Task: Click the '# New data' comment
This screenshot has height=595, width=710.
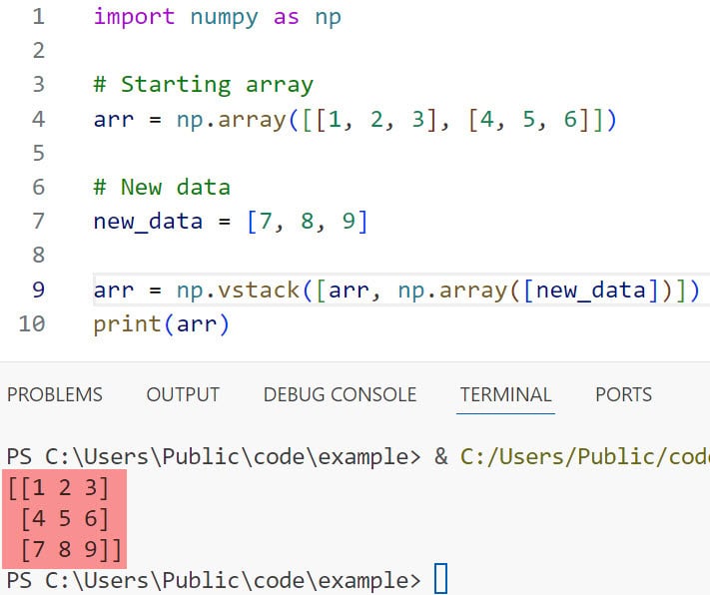Action: (162, 187)
